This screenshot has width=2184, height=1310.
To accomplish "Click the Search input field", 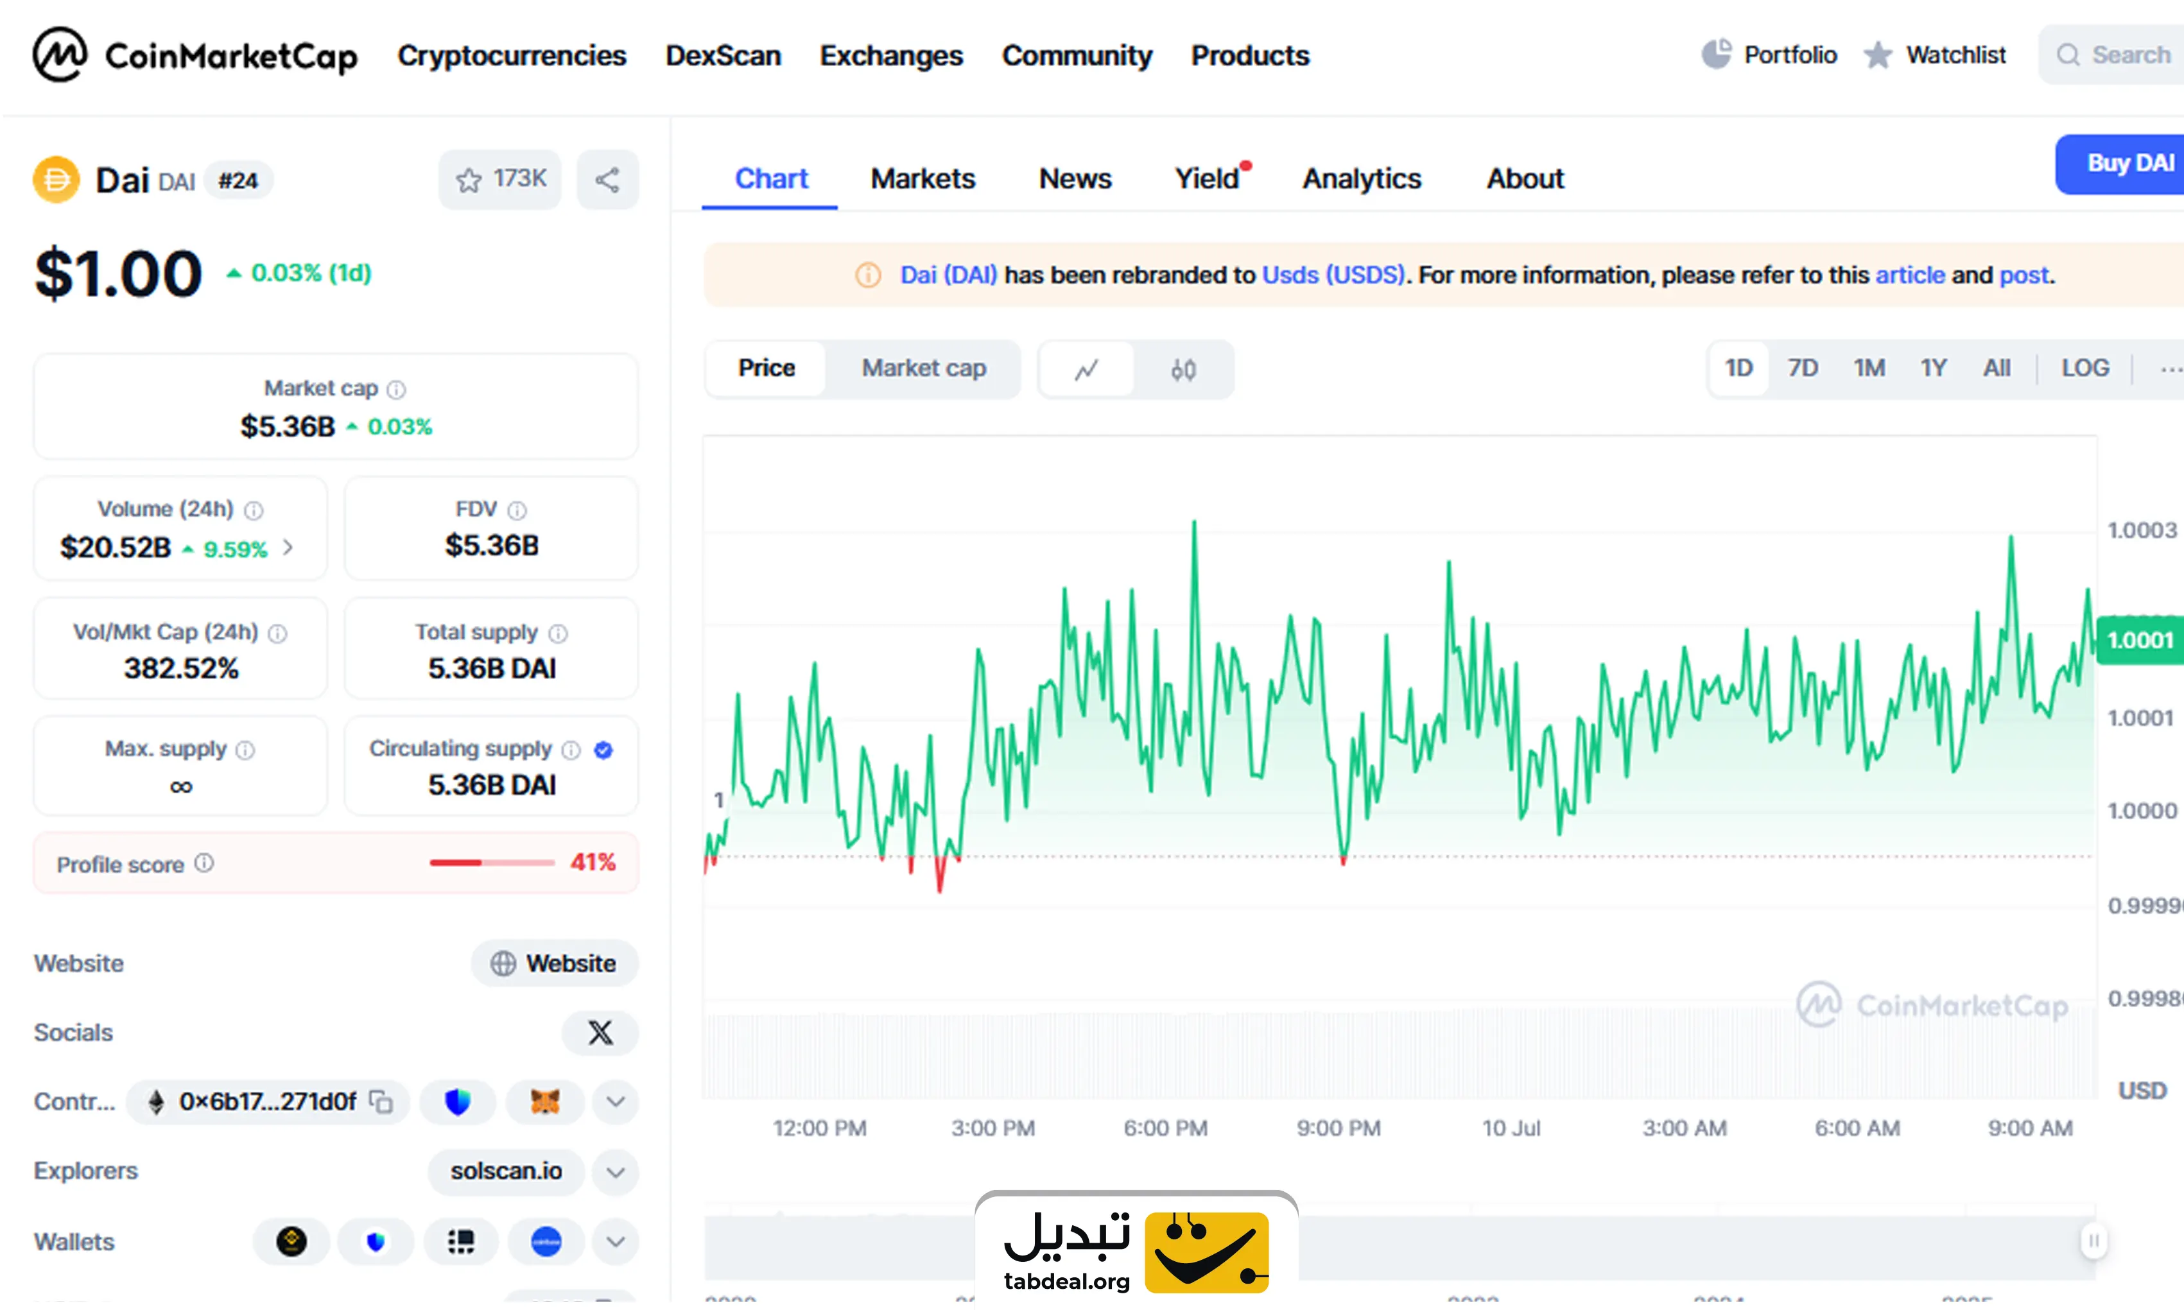I will tap(2111, 55).
